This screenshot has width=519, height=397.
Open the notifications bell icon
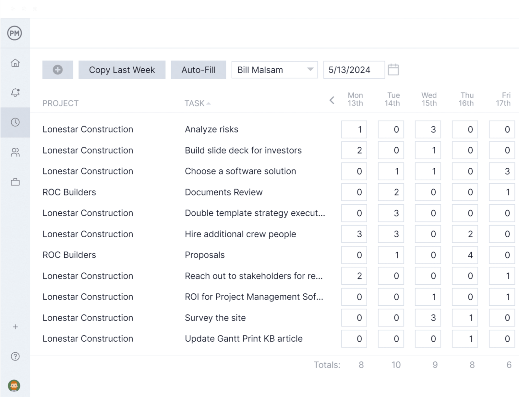tap(15, 93)
